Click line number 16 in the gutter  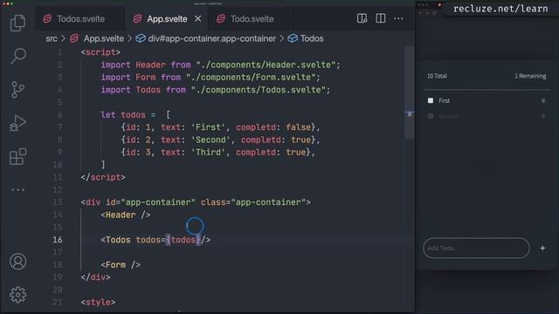pos(58,240)
